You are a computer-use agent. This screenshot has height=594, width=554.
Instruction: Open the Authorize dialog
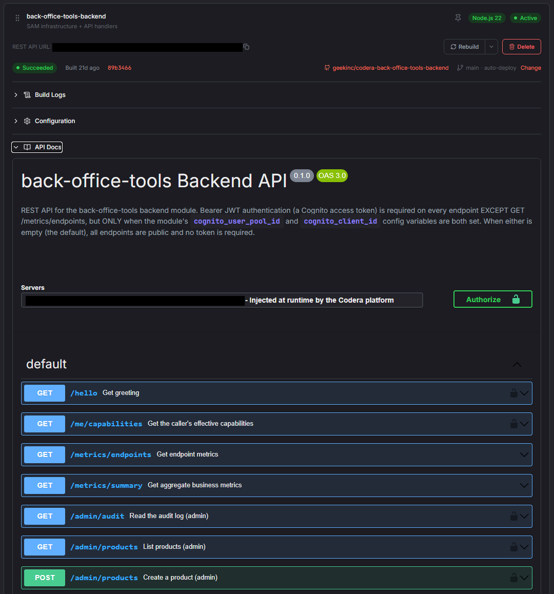point(492,299)
